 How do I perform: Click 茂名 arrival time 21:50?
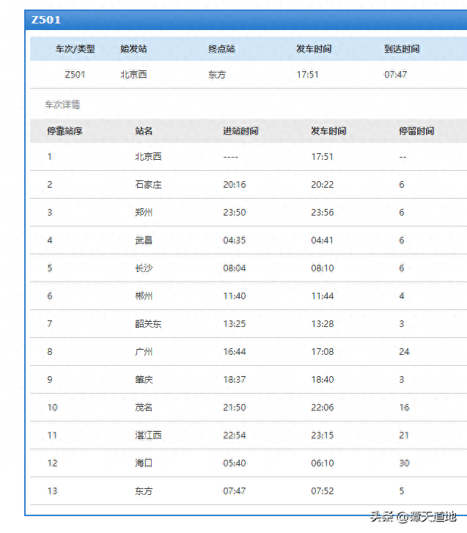[x=235, y=408]
